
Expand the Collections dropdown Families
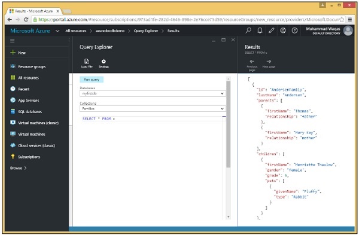coord(153,109)
